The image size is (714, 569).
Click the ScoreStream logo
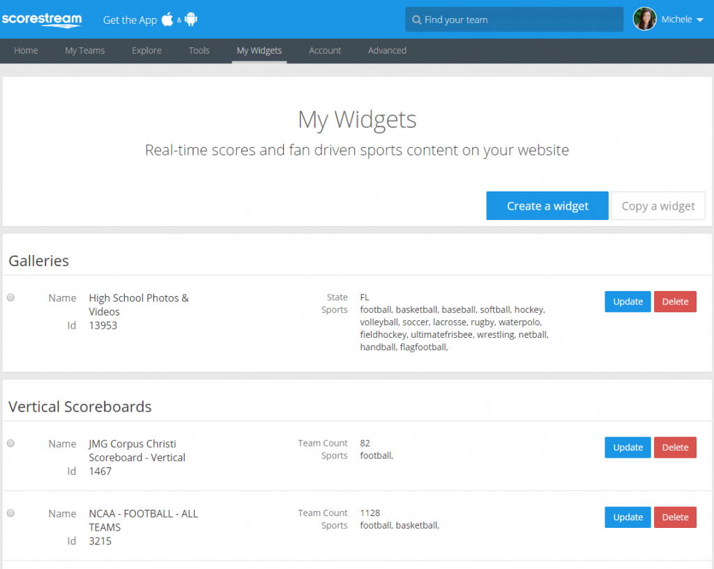[x=42, y=20]
